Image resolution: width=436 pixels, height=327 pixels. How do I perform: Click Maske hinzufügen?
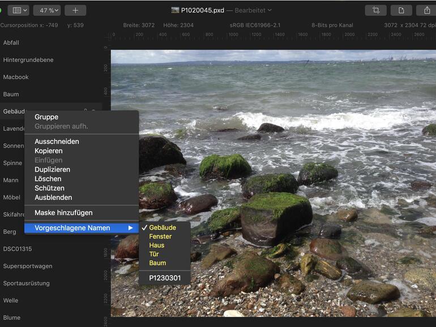click(63, 213)
